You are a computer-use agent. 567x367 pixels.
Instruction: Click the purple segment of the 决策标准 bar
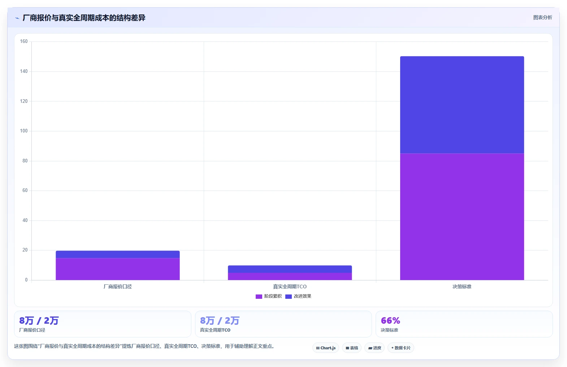pos(462,217)
